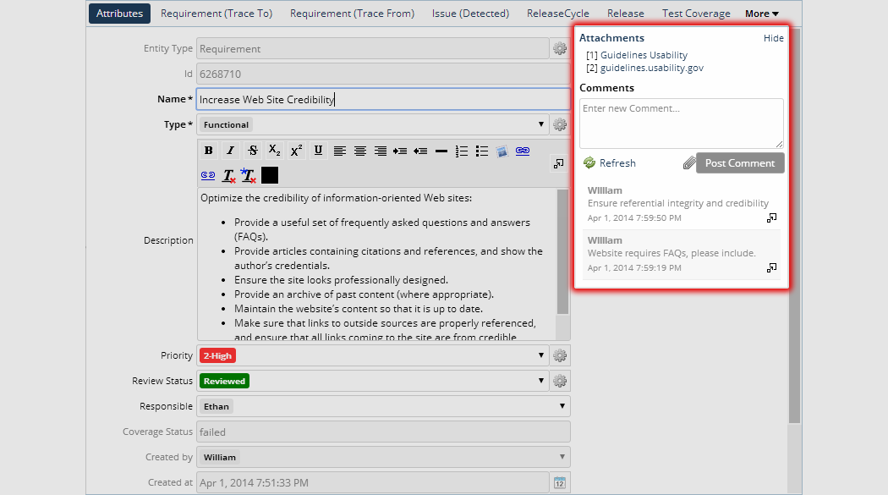Open the Responsible dropdown showing Ethan

(383, 407)
